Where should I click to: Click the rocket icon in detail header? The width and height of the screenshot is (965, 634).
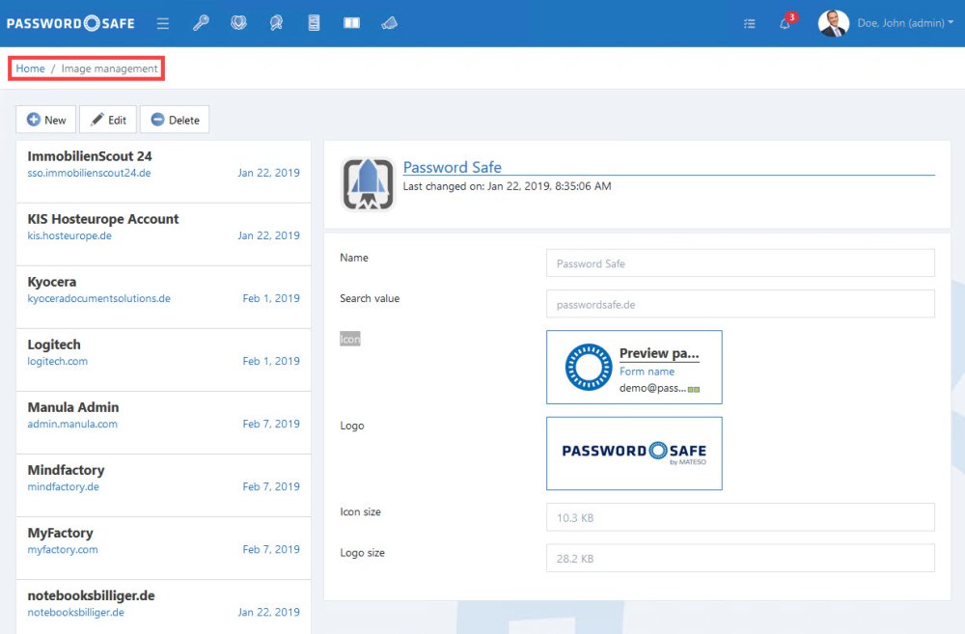point(368,184)
